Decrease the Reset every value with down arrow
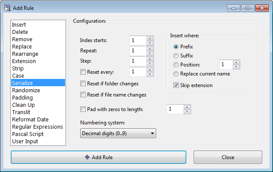Viewport: 273px width, 172px height. [150, 74]
